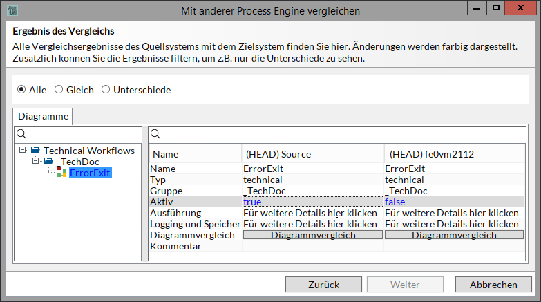Click the blue 'true' value in Aktiv row
The height and width of the screenshot is (302, 541).
[252, 202]
